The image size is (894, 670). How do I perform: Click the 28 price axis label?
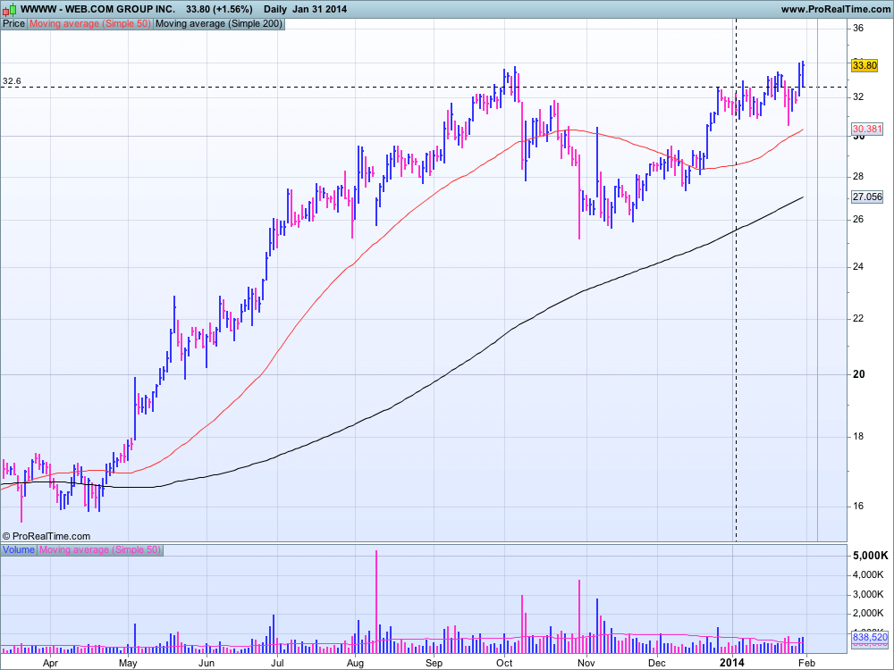click(x=858, y=177)
